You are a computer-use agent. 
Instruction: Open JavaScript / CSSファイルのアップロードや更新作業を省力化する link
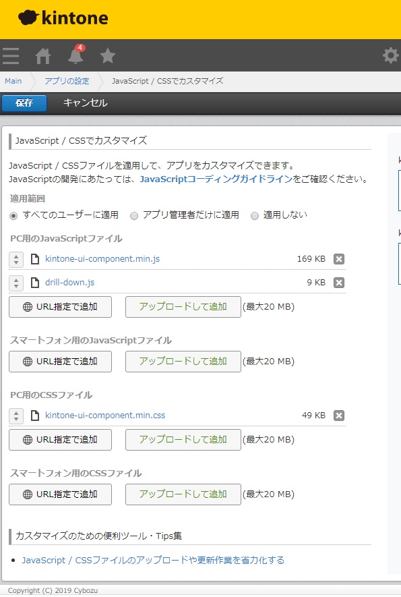(153, 561)
